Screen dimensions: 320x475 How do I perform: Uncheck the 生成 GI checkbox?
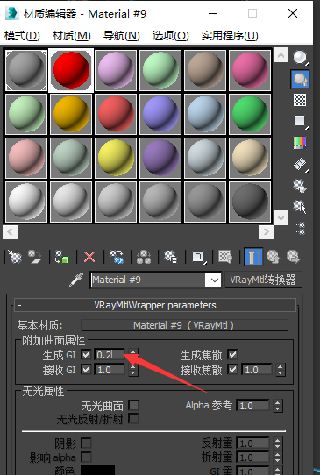(86, 354)
